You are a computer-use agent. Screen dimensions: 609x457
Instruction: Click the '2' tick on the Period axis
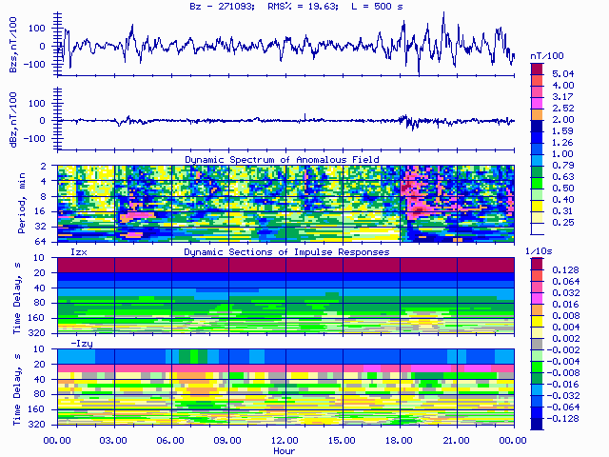coord(44,167)
